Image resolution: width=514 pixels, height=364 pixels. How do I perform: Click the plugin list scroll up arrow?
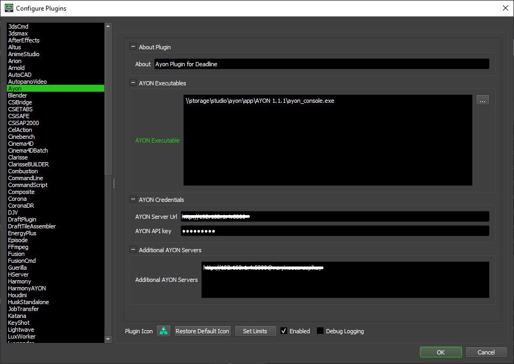[x=108, y=26]
